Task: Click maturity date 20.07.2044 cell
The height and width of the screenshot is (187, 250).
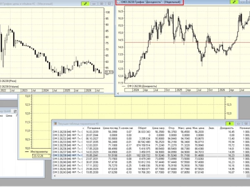Action: point(92,135)
